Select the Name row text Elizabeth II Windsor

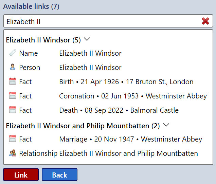pos(90,53)
